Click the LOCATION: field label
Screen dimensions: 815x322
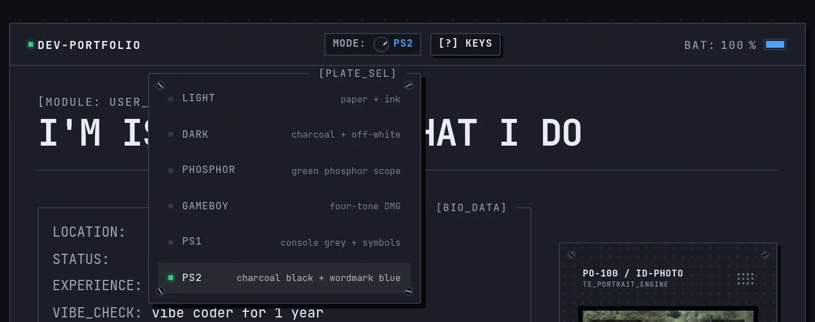[x=89, y=232]
